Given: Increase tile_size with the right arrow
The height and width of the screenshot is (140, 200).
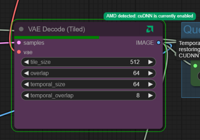Looking at the screenshot, I should click(150, 62).
